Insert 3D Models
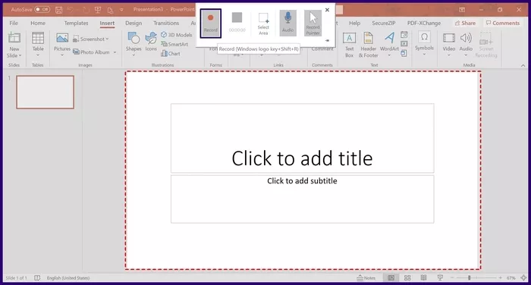Viewport: 531px width, 285px height. [x=177, y=35]
